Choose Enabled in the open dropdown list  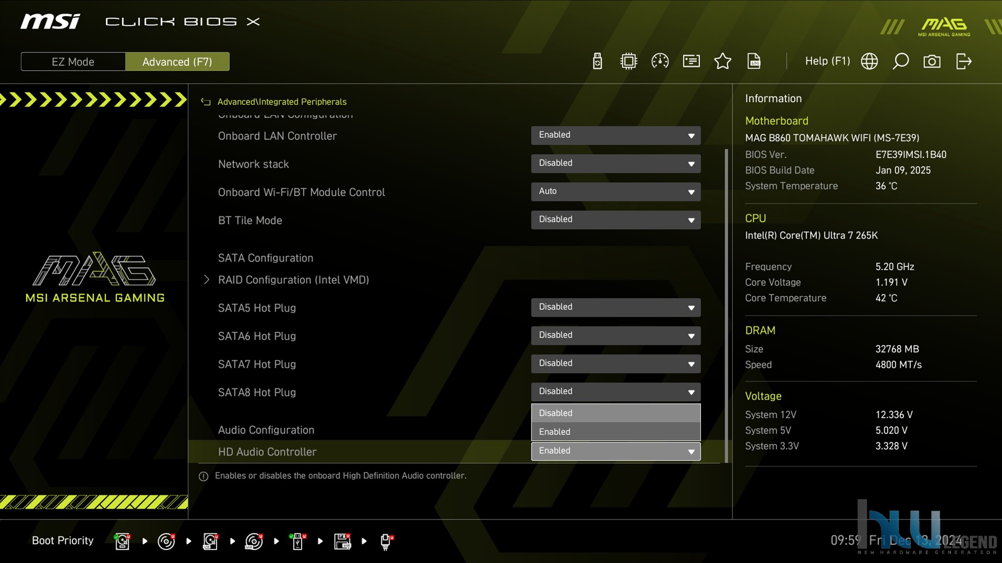pos(615,432)
